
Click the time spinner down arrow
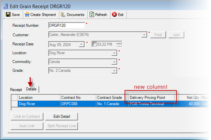pyautogui.click(x=119, y=45)
